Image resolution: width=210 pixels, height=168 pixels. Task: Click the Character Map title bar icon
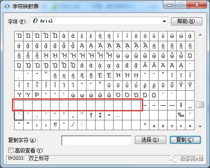click(x=6, y=6)
